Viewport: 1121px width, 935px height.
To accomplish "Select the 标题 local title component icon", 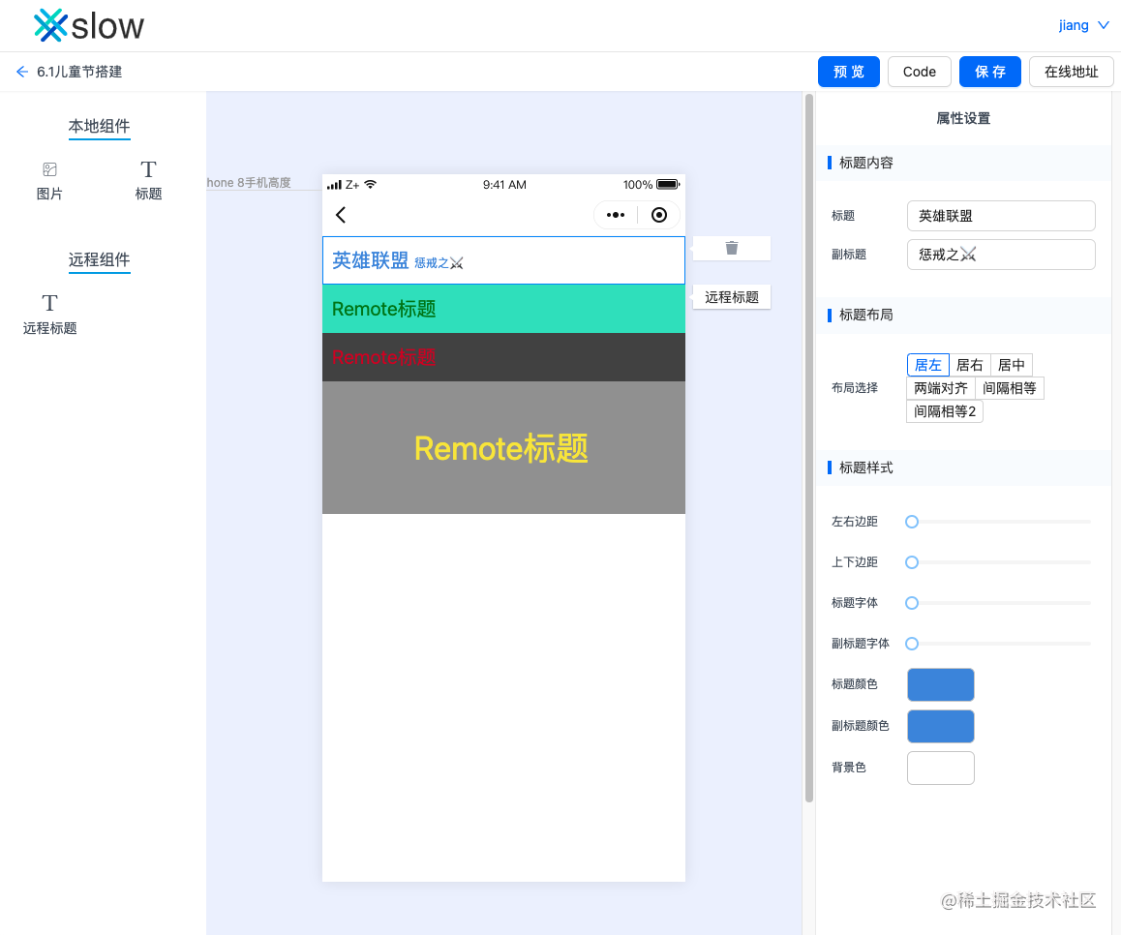I will coord(148,169).
